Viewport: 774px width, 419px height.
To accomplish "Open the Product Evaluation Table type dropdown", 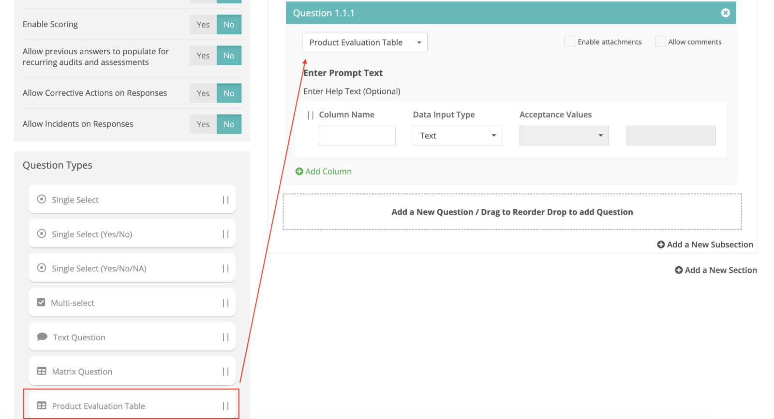I will coord(365,43).
